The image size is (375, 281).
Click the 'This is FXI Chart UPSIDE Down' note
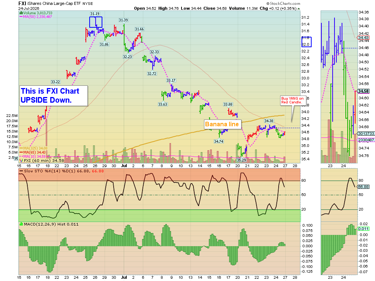(x=54, y=96)
